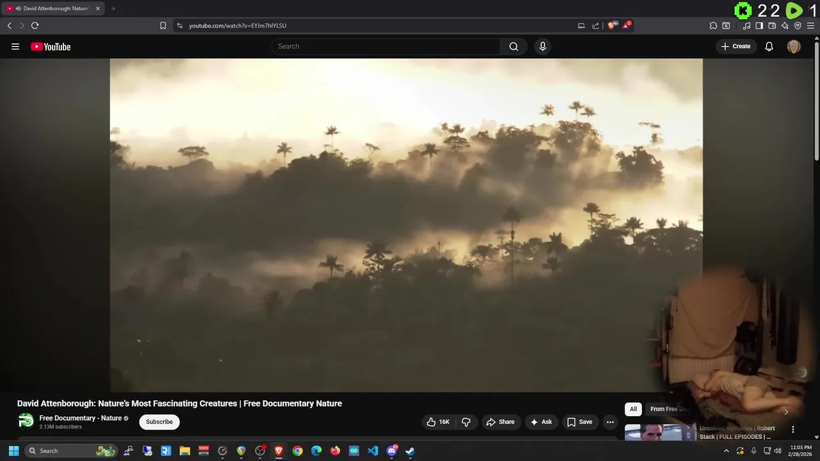Start voice search with the microphone
The height and width of the screenshot is (461, 820).
[543, 46]
